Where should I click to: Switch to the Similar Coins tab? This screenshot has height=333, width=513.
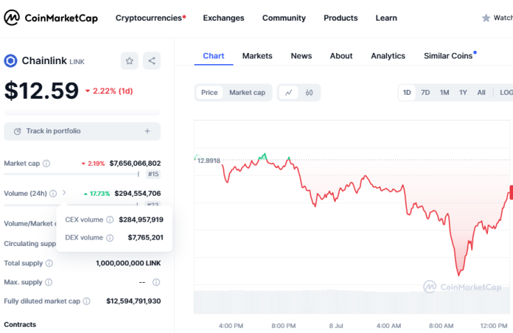450,56
